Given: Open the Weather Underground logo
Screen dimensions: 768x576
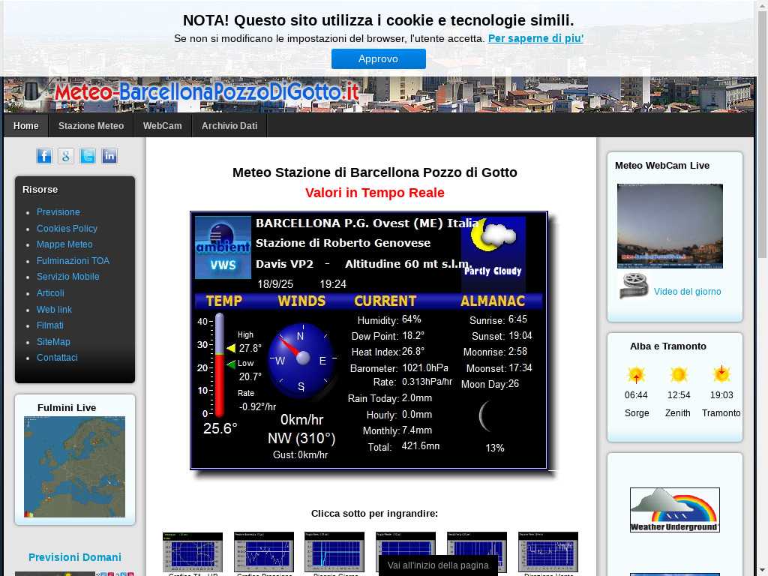Looking at the screenshot, I should 674,510.
